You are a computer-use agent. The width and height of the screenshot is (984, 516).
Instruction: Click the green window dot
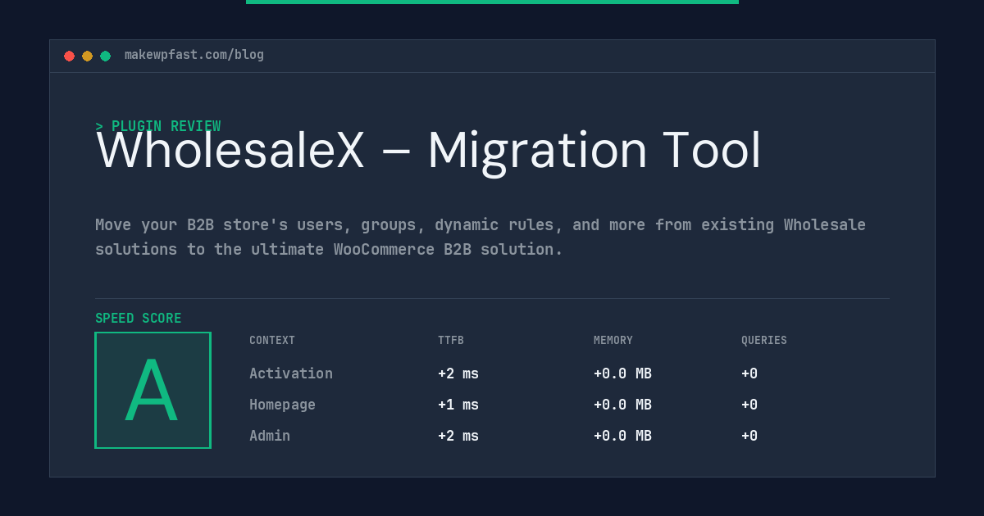pyautogui.click(x=106, y=56)
